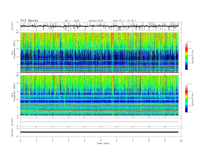Select the "start UT = 15:10:1" text

click(124, 21)
